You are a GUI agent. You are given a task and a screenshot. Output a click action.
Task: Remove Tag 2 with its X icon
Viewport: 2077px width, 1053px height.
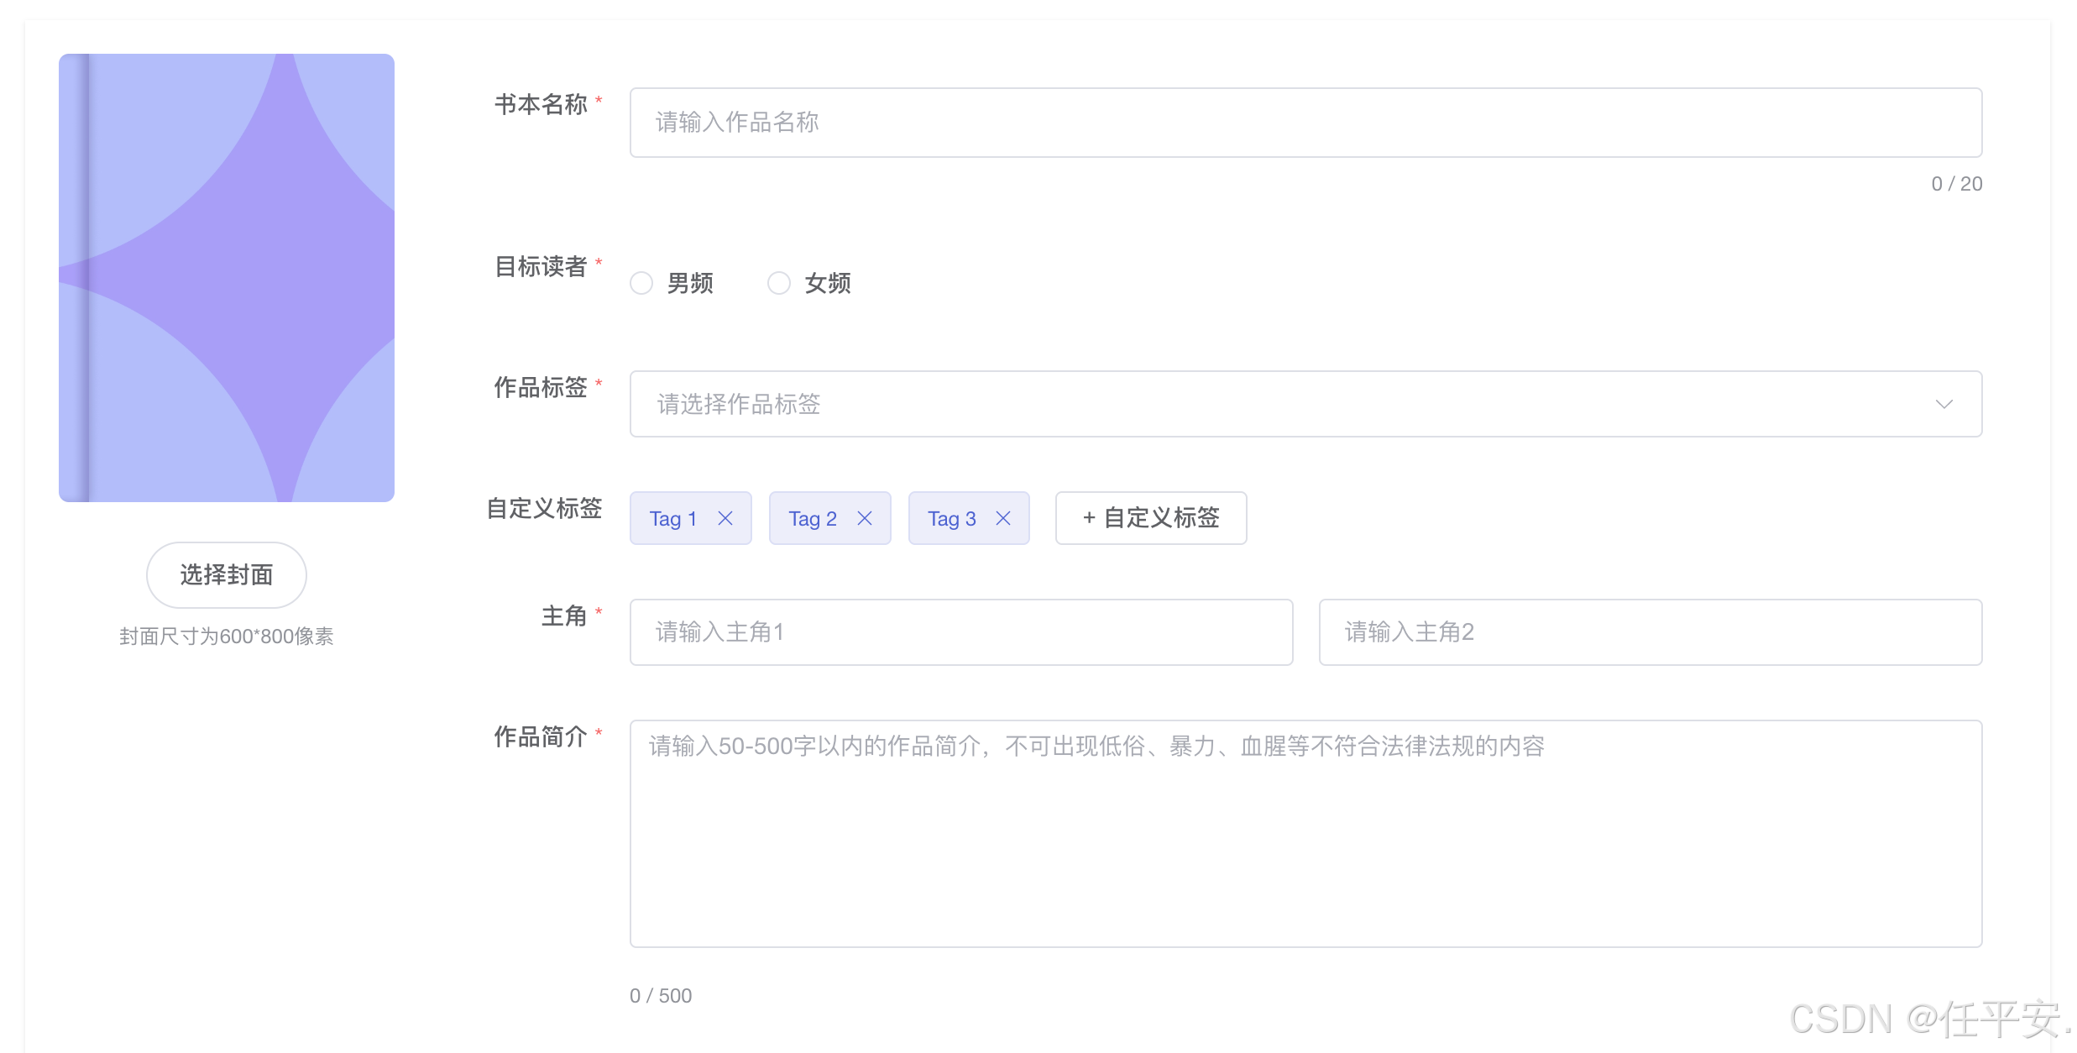click(865, 518)
